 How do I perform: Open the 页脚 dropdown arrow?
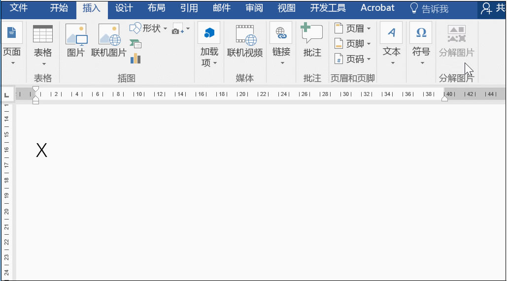369,44
